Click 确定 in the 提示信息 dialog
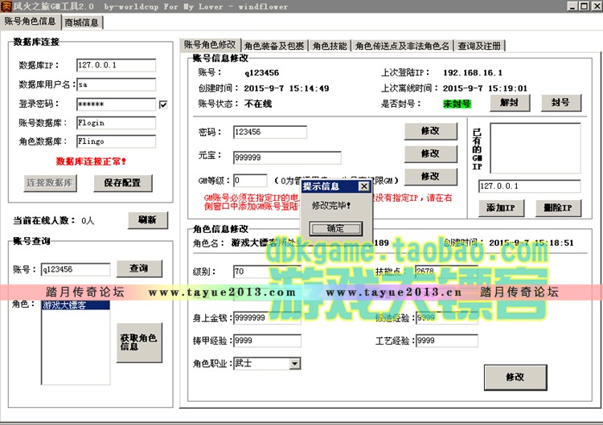The width and height of the screenshot is (603, 425). 336,229
